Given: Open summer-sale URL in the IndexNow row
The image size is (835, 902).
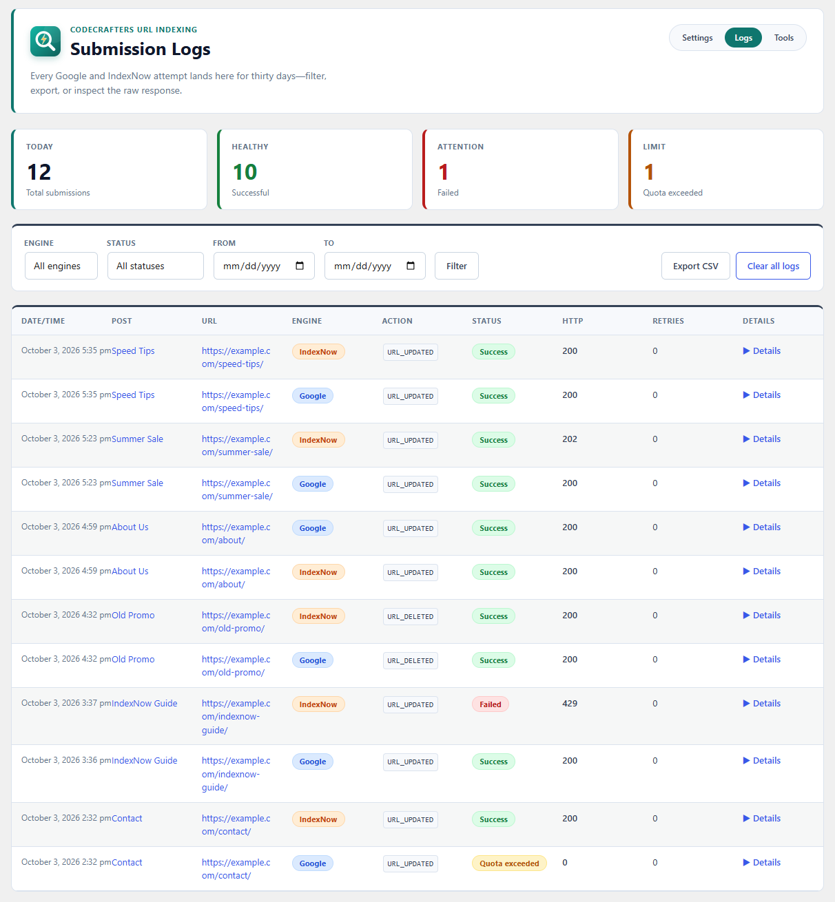Looking at the screenshot, I should tap(237, 445).
